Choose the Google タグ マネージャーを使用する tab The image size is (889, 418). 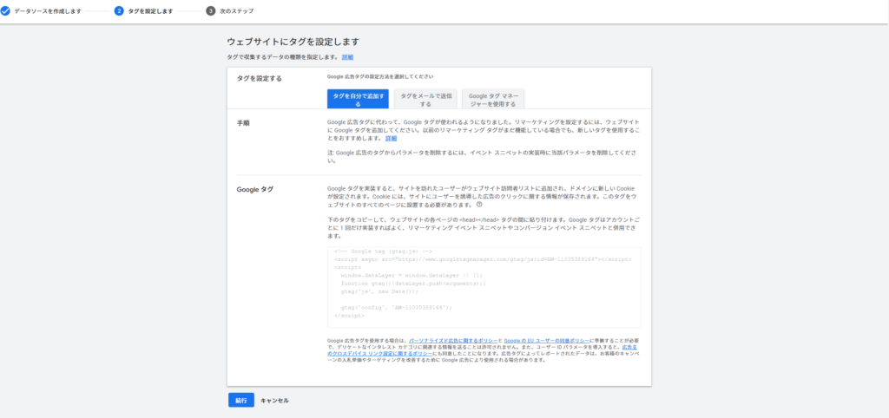(493, 100)
